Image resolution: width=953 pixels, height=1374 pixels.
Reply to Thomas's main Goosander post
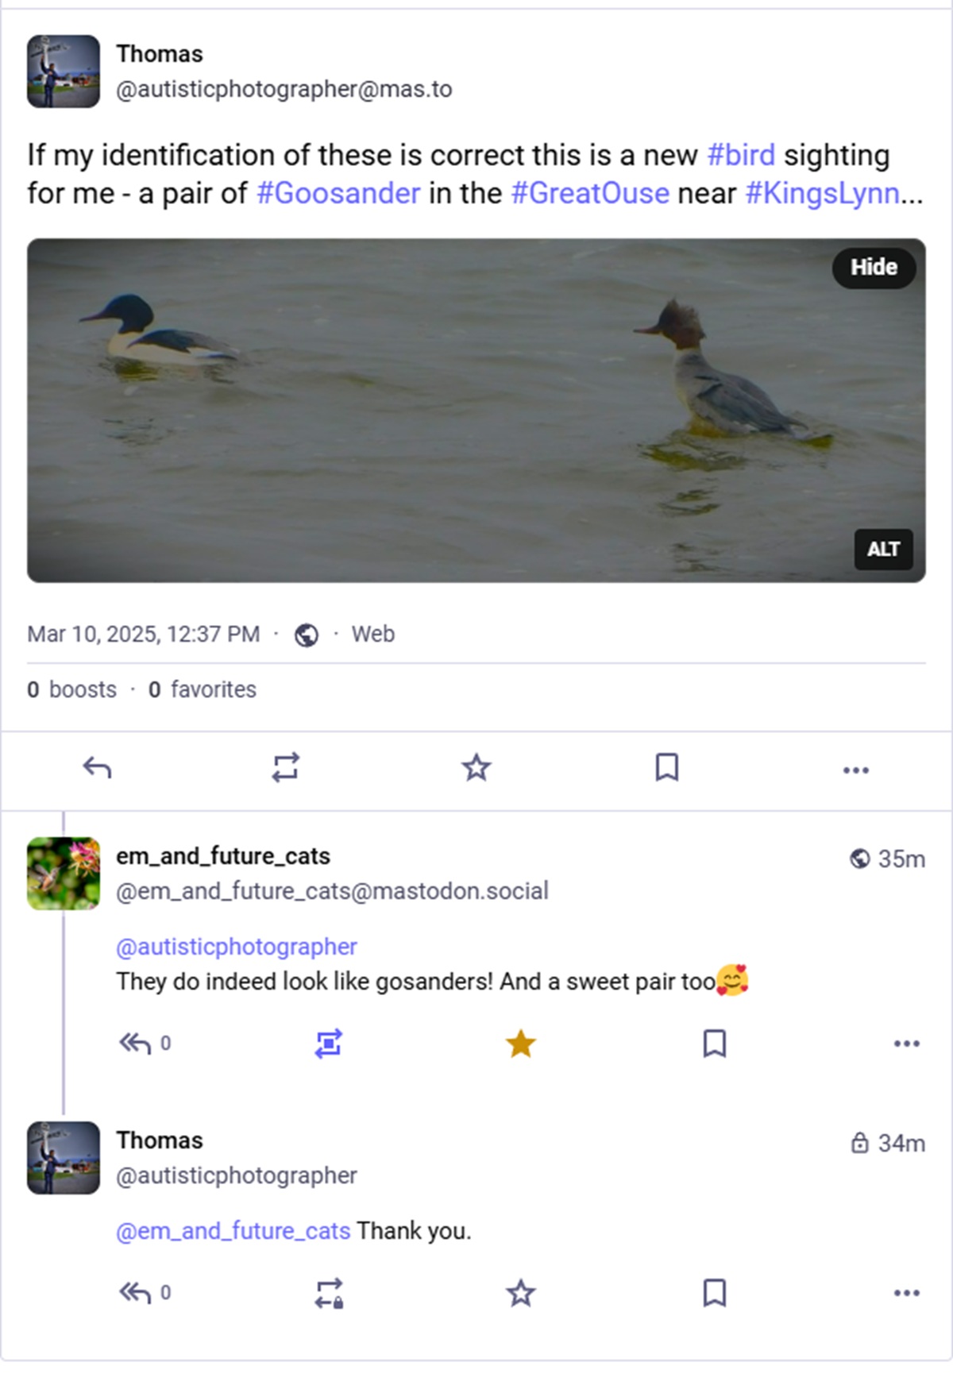(97, 768)
